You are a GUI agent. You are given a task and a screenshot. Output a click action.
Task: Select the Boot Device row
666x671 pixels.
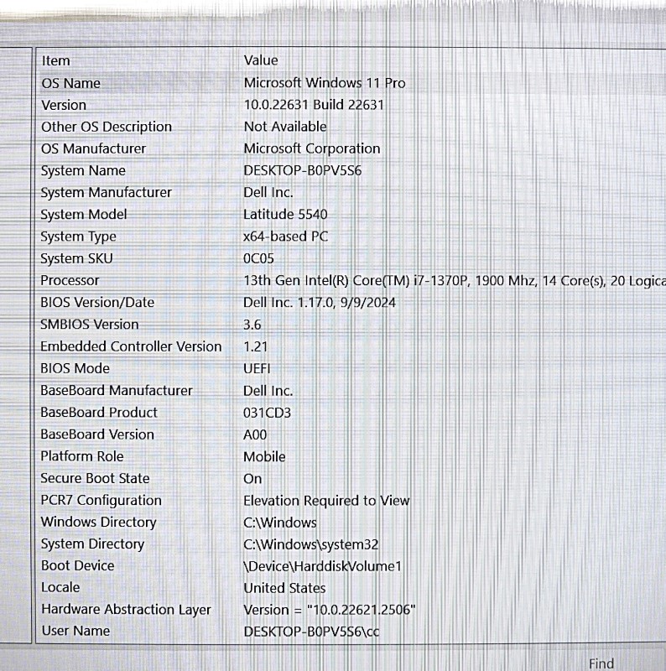(77, 565)
